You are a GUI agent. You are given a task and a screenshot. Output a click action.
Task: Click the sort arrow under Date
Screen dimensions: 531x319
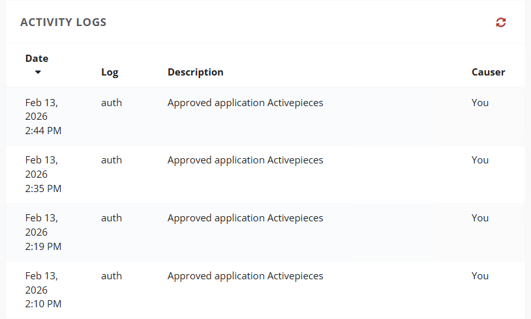point(38,72)
